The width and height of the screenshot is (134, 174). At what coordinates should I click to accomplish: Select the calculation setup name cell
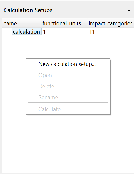click(27, 32)
